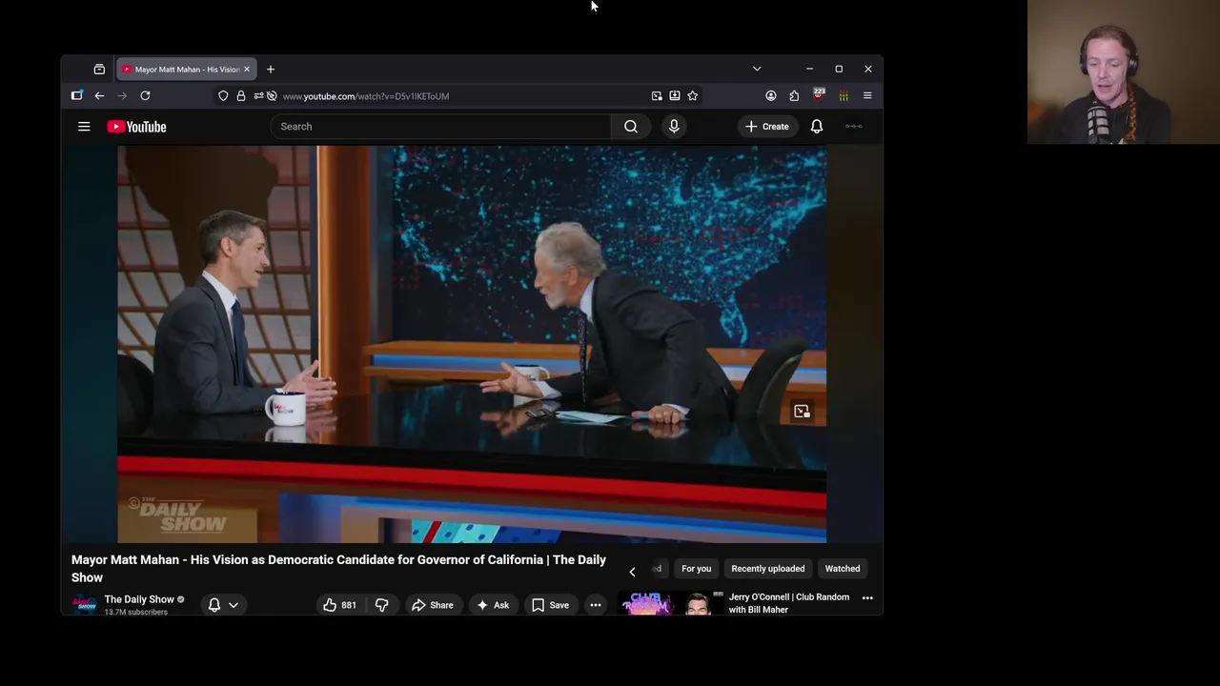
Task: Like the video with 881 likes
Action: tap(339, 605)
